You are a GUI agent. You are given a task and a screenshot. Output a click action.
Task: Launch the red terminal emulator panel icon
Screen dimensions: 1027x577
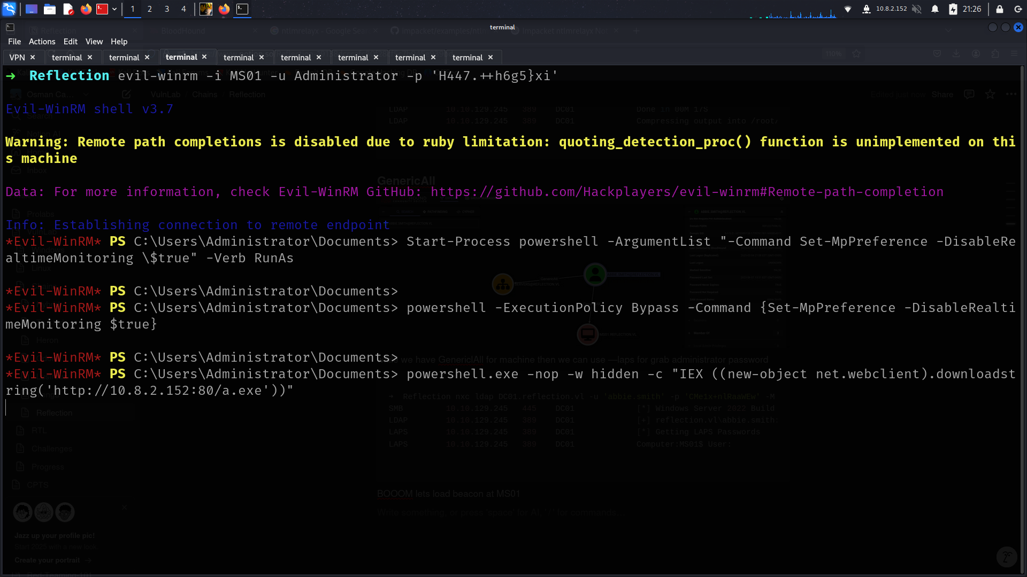coord(102,9)
